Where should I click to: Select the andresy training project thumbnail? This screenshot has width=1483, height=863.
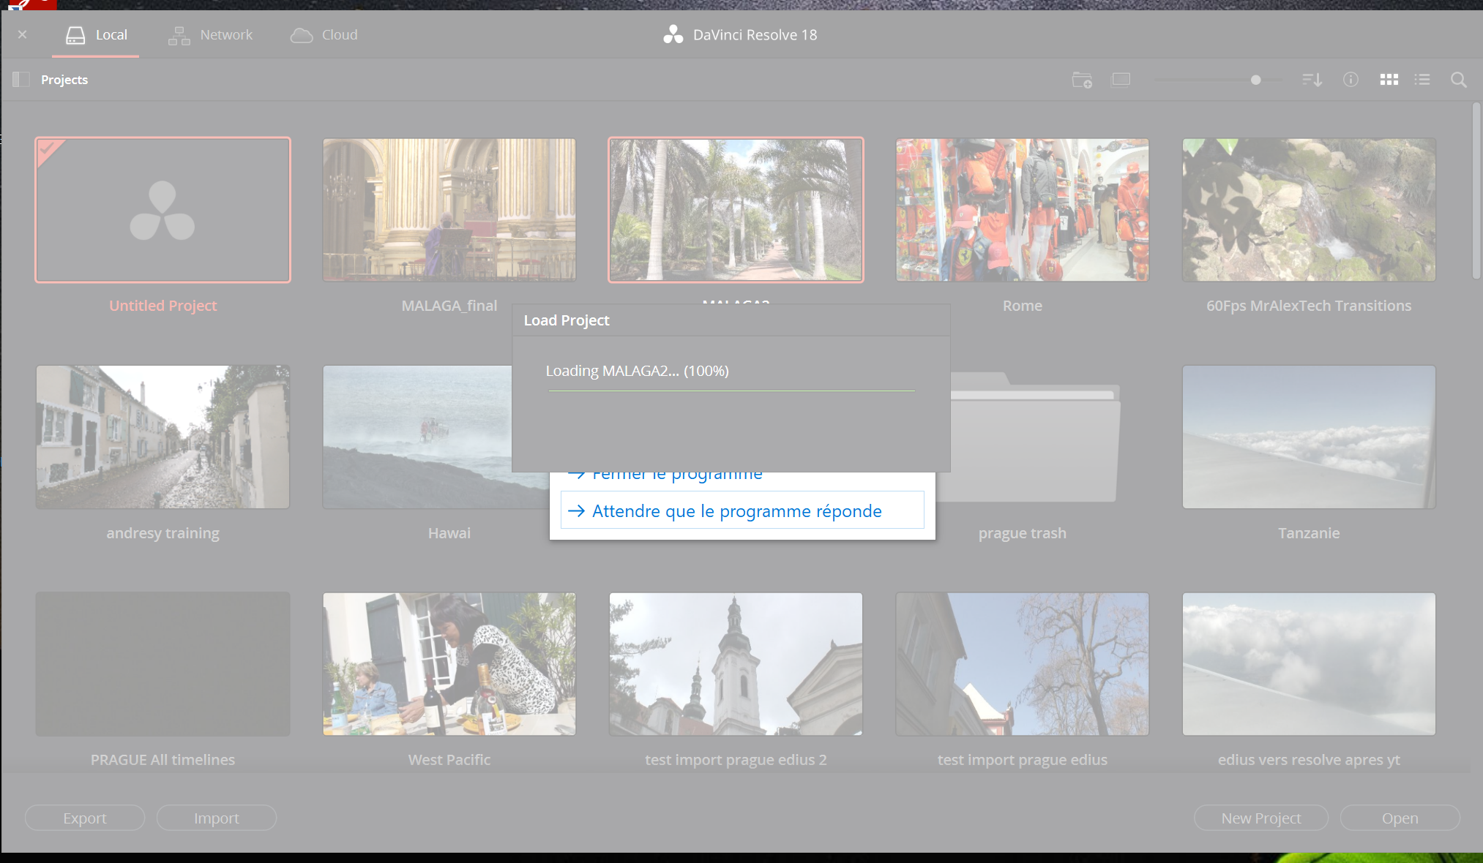click(x=163, y=437)
